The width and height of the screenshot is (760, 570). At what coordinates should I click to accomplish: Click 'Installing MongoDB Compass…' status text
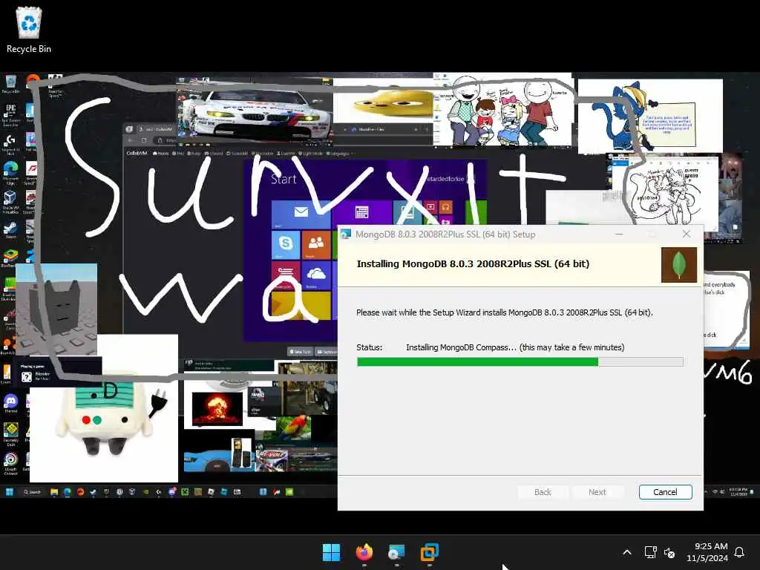(515, 347)
